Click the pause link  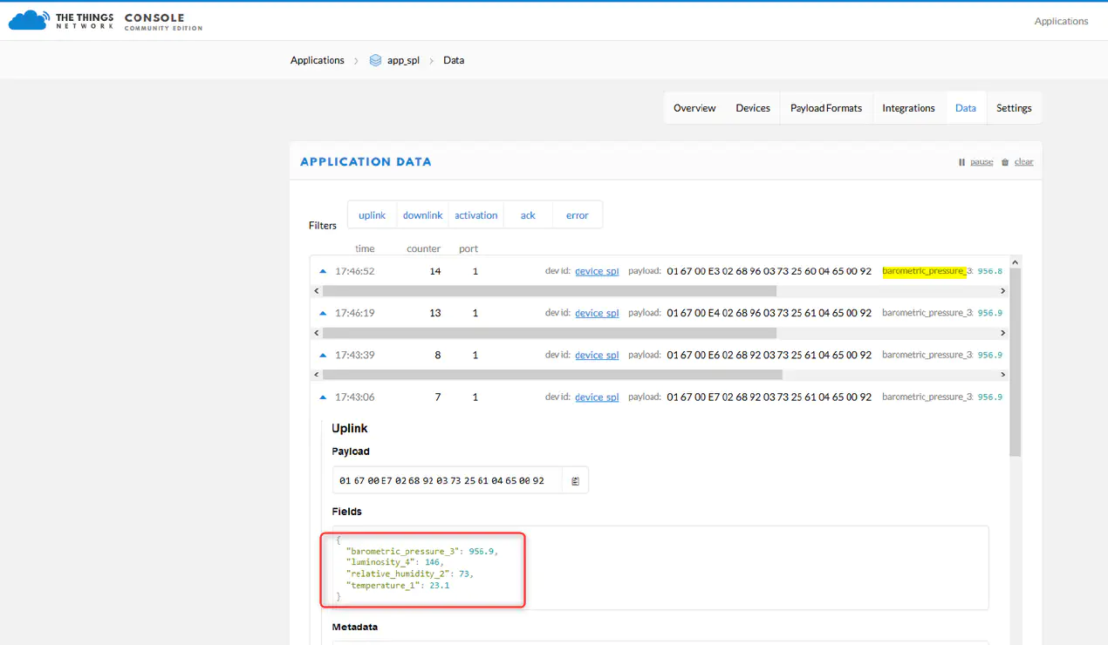pyautogui.click(x=981, y=162)
